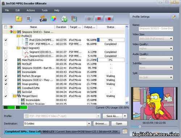Click the Name field in Profile Settings
The image size is (181, 138).
click(x=156, y=29)
